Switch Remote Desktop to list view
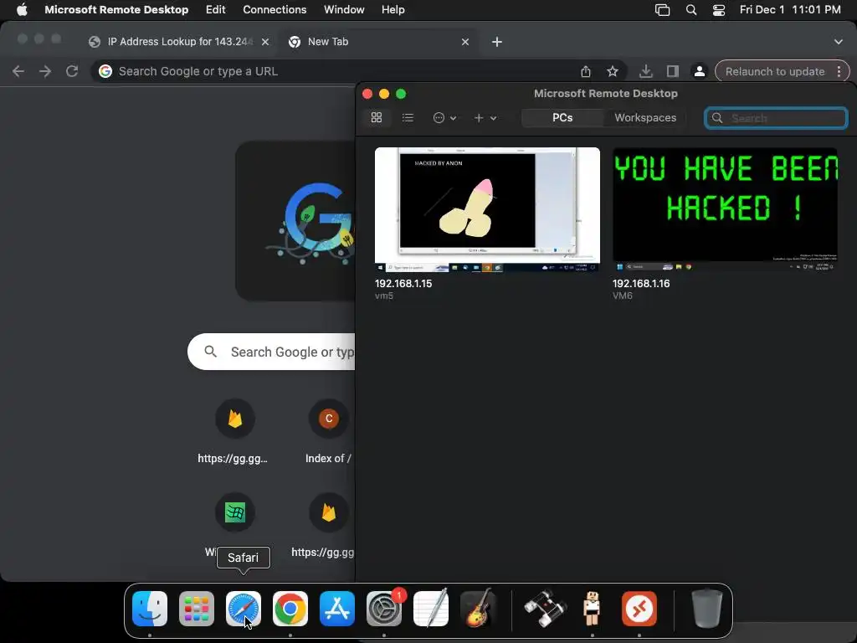Viewport: 857px width, 643px height. (408, 117)
